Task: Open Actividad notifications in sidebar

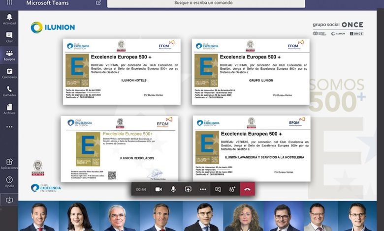Action: point(9,19)
